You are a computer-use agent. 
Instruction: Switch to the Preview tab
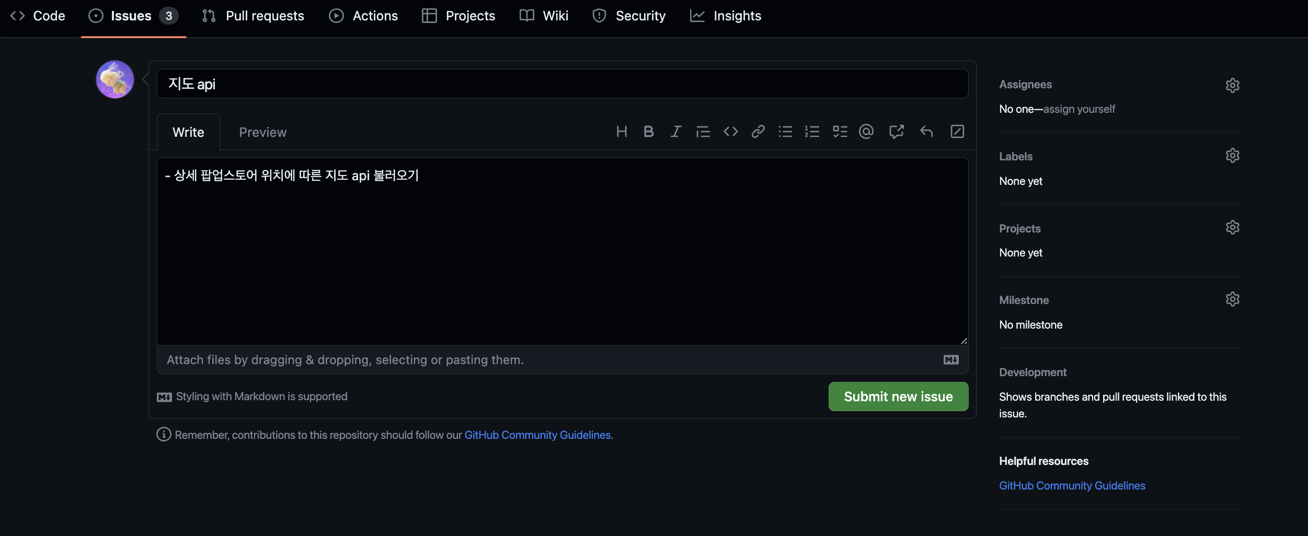point(262,132)
